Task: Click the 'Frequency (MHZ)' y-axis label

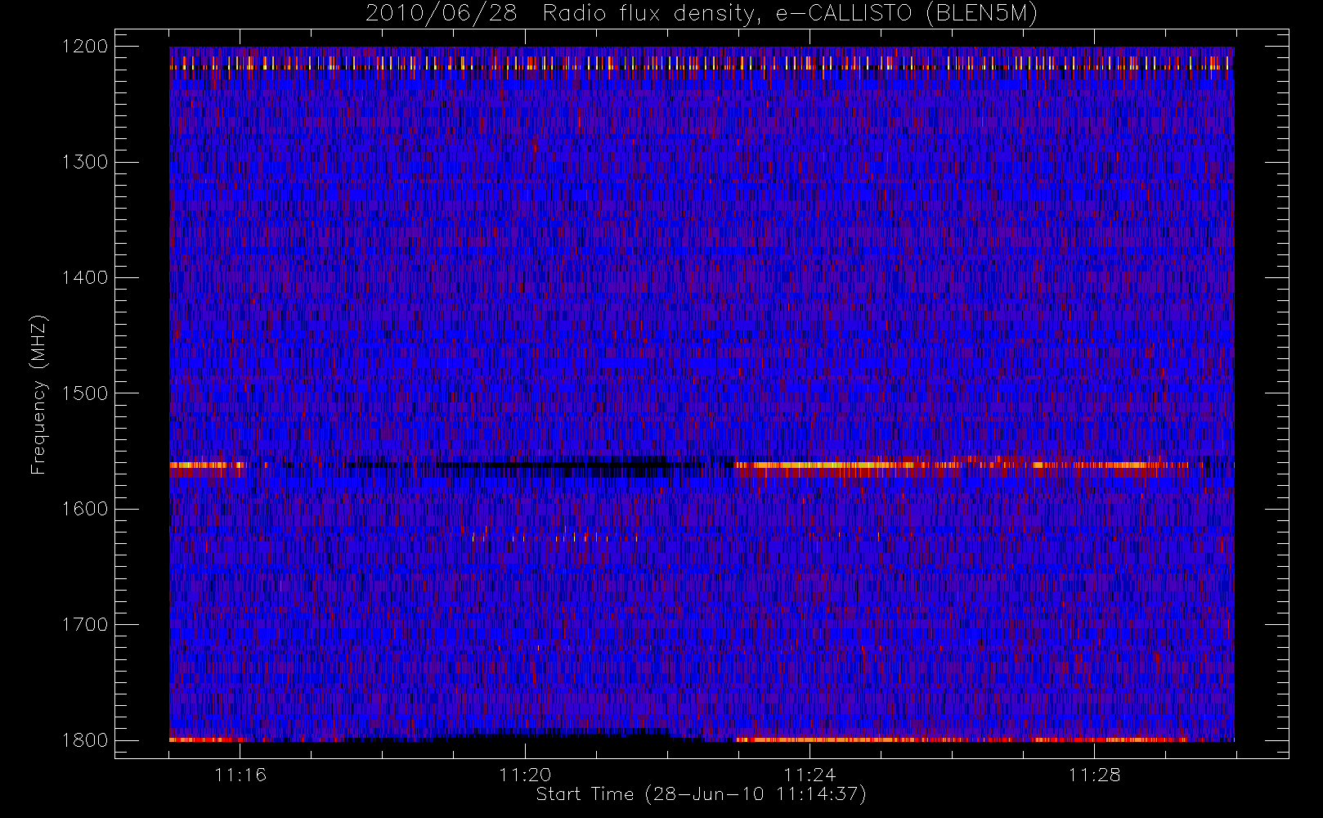Action: [x=38, y=394]
